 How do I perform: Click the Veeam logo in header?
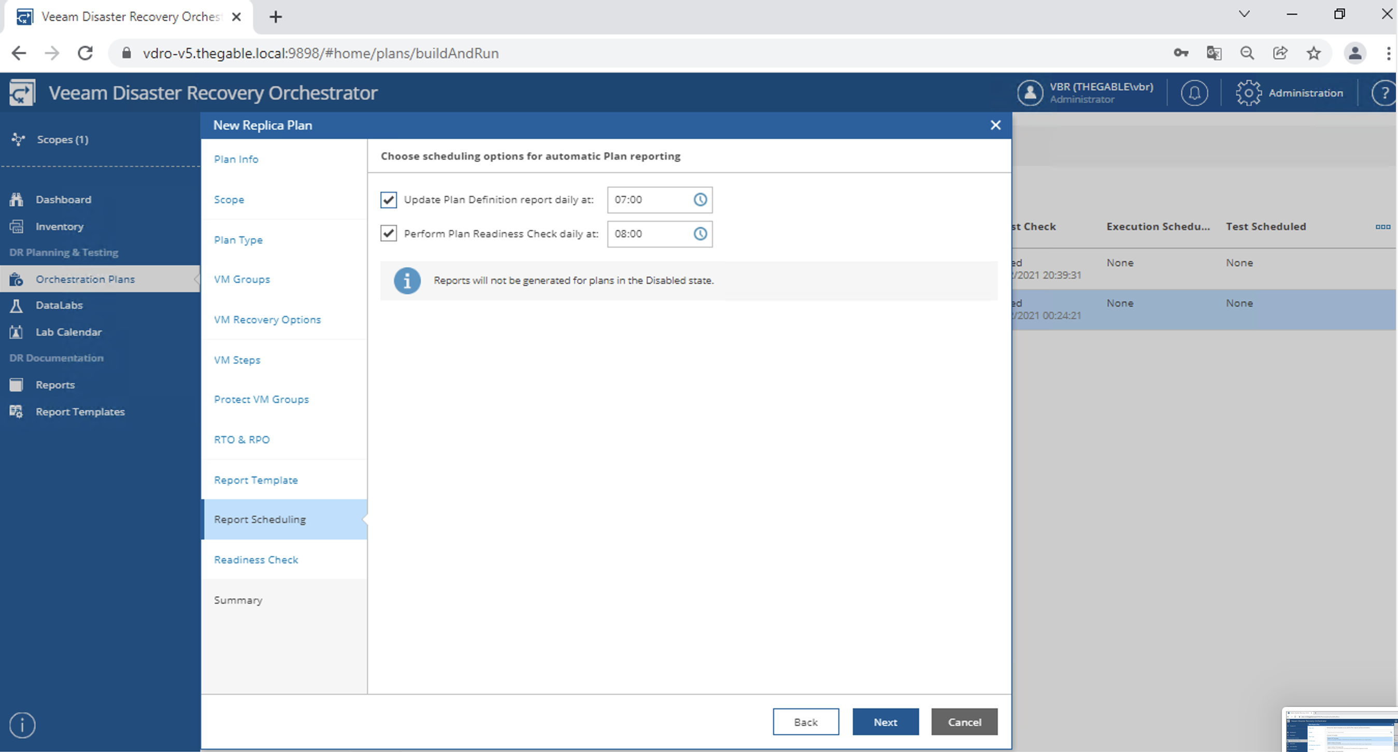pyautogui.click(x=22, y=93)
